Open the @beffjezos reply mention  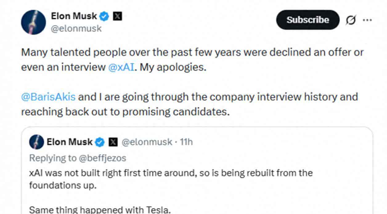coord(102,158)
